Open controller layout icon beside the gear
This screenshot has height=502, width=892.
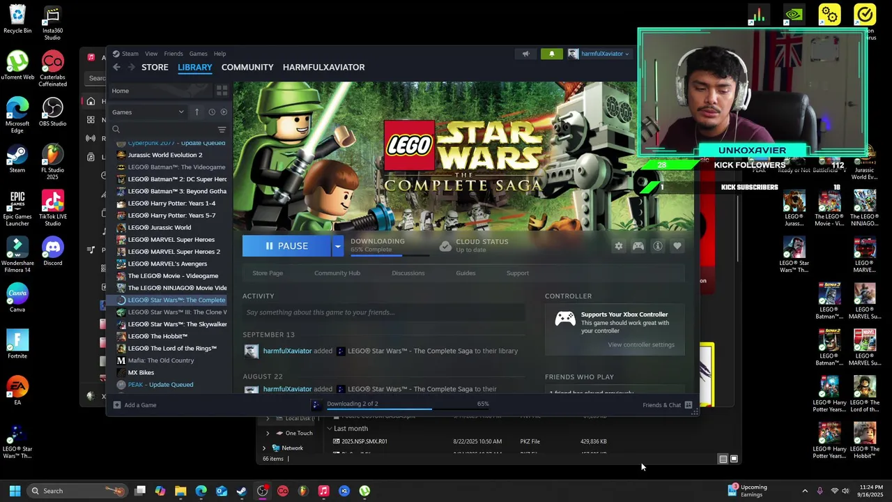(x=638, y=246)
